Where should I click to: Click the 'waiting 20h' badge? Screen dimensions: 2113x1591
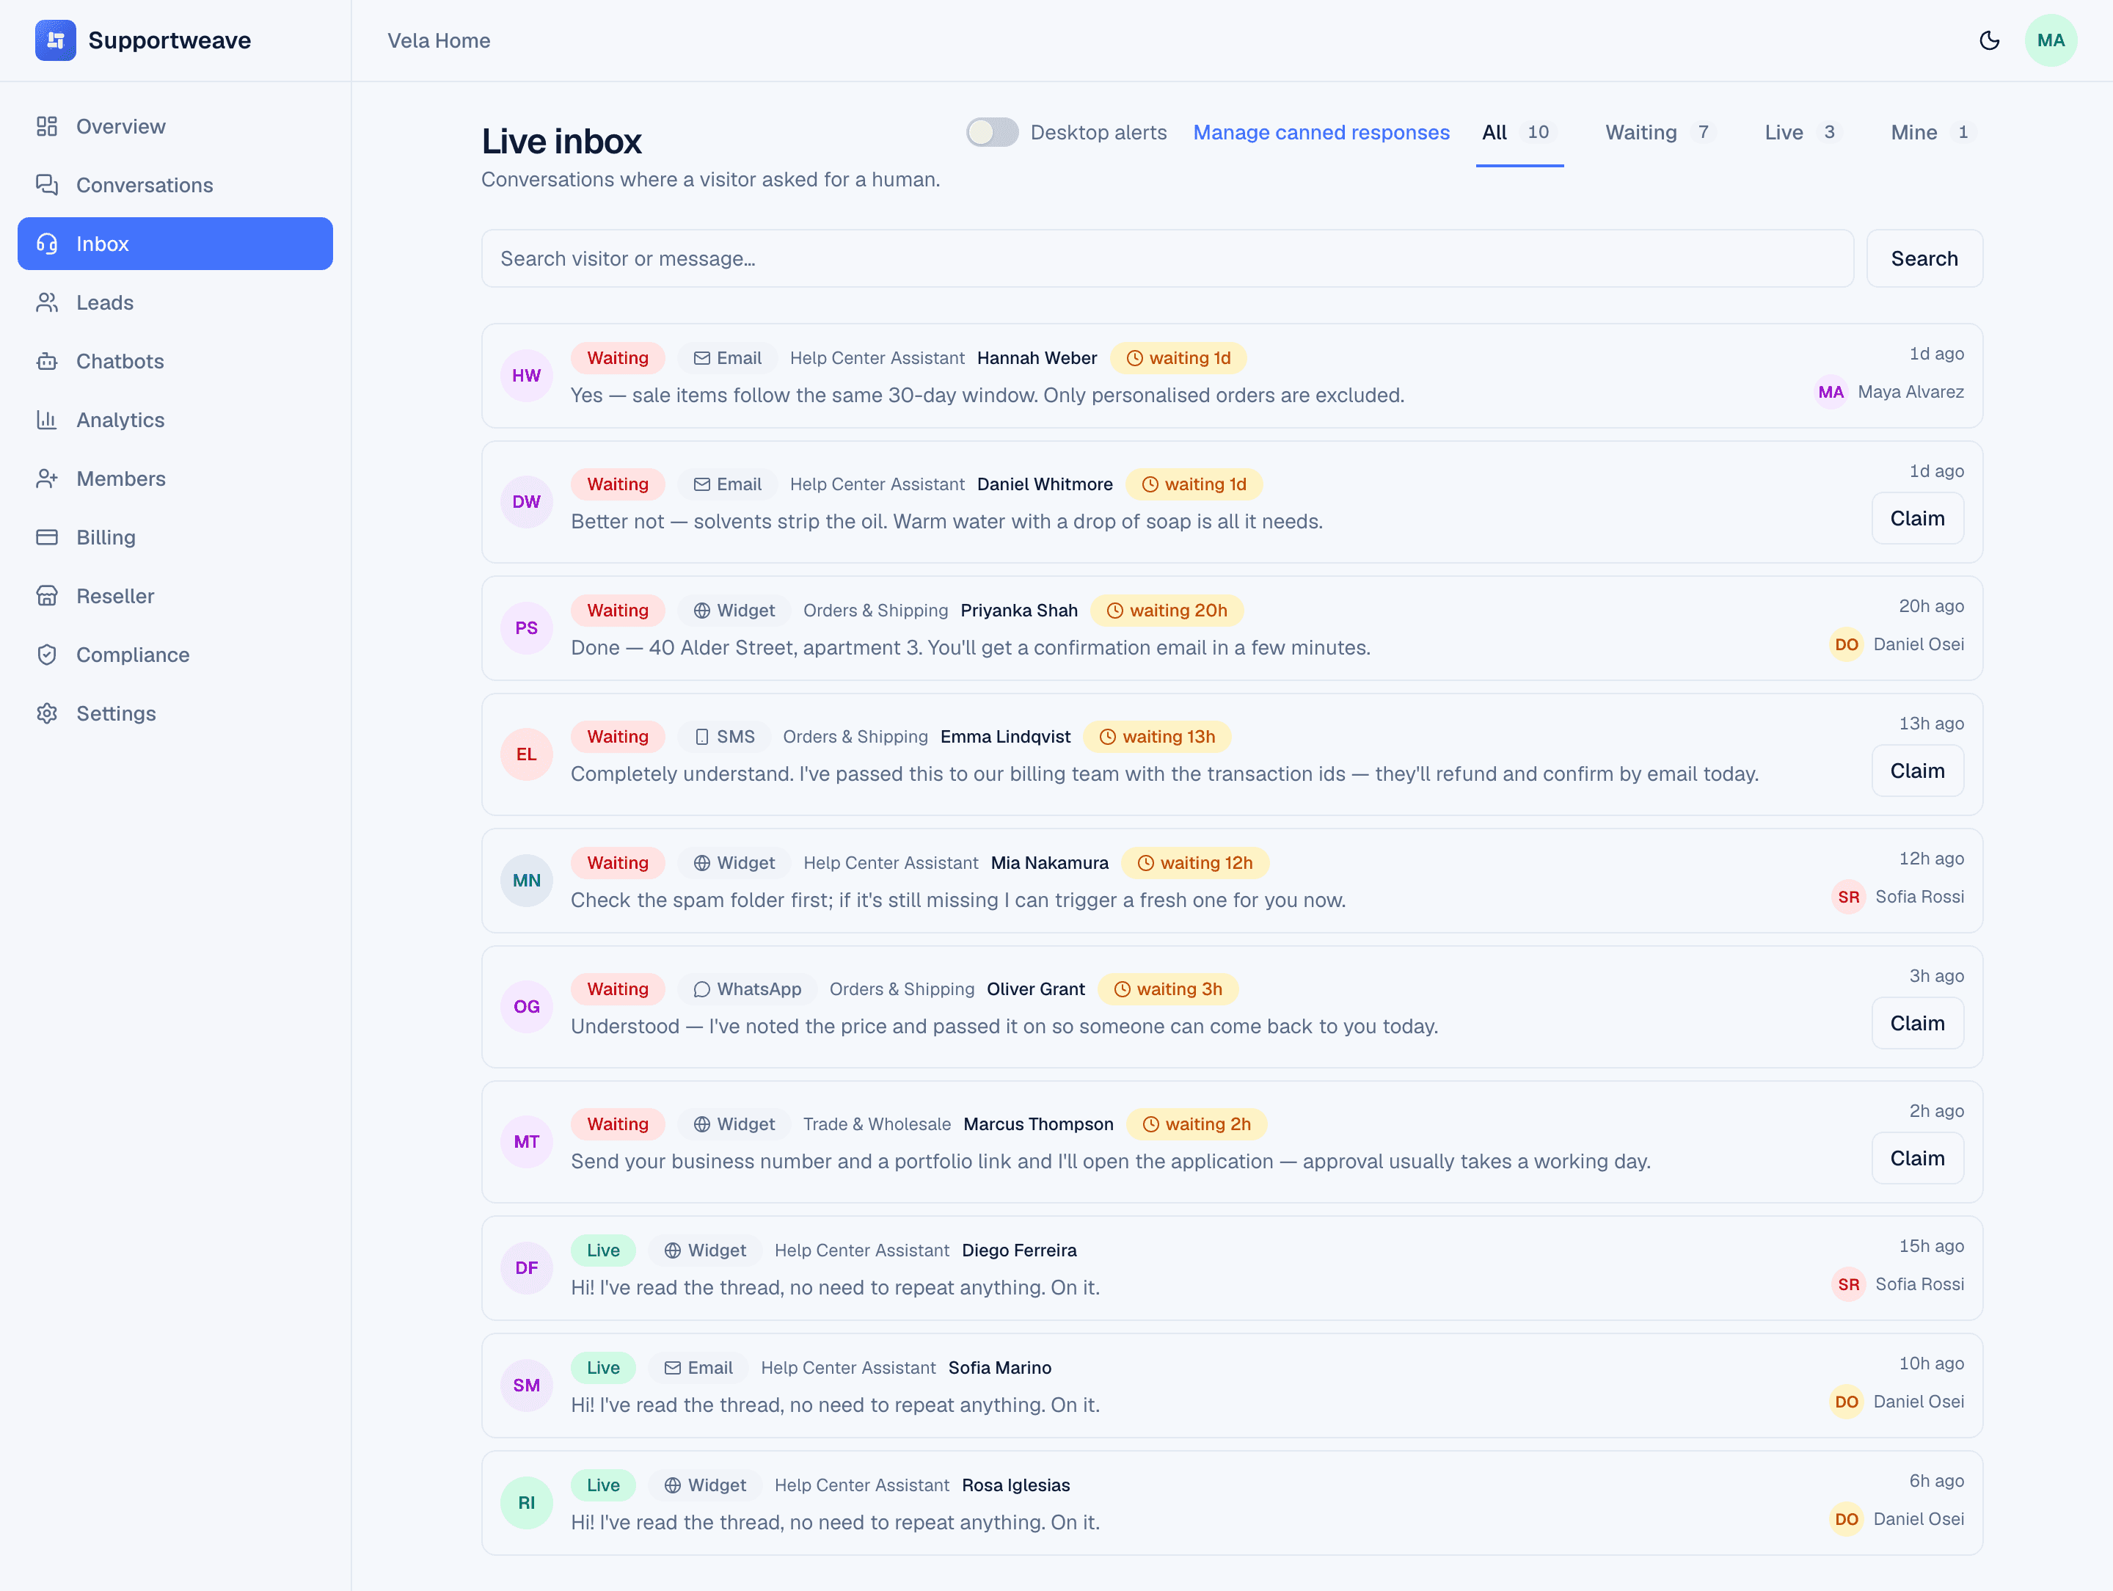pyautogui.click(x=1167, y=610)
